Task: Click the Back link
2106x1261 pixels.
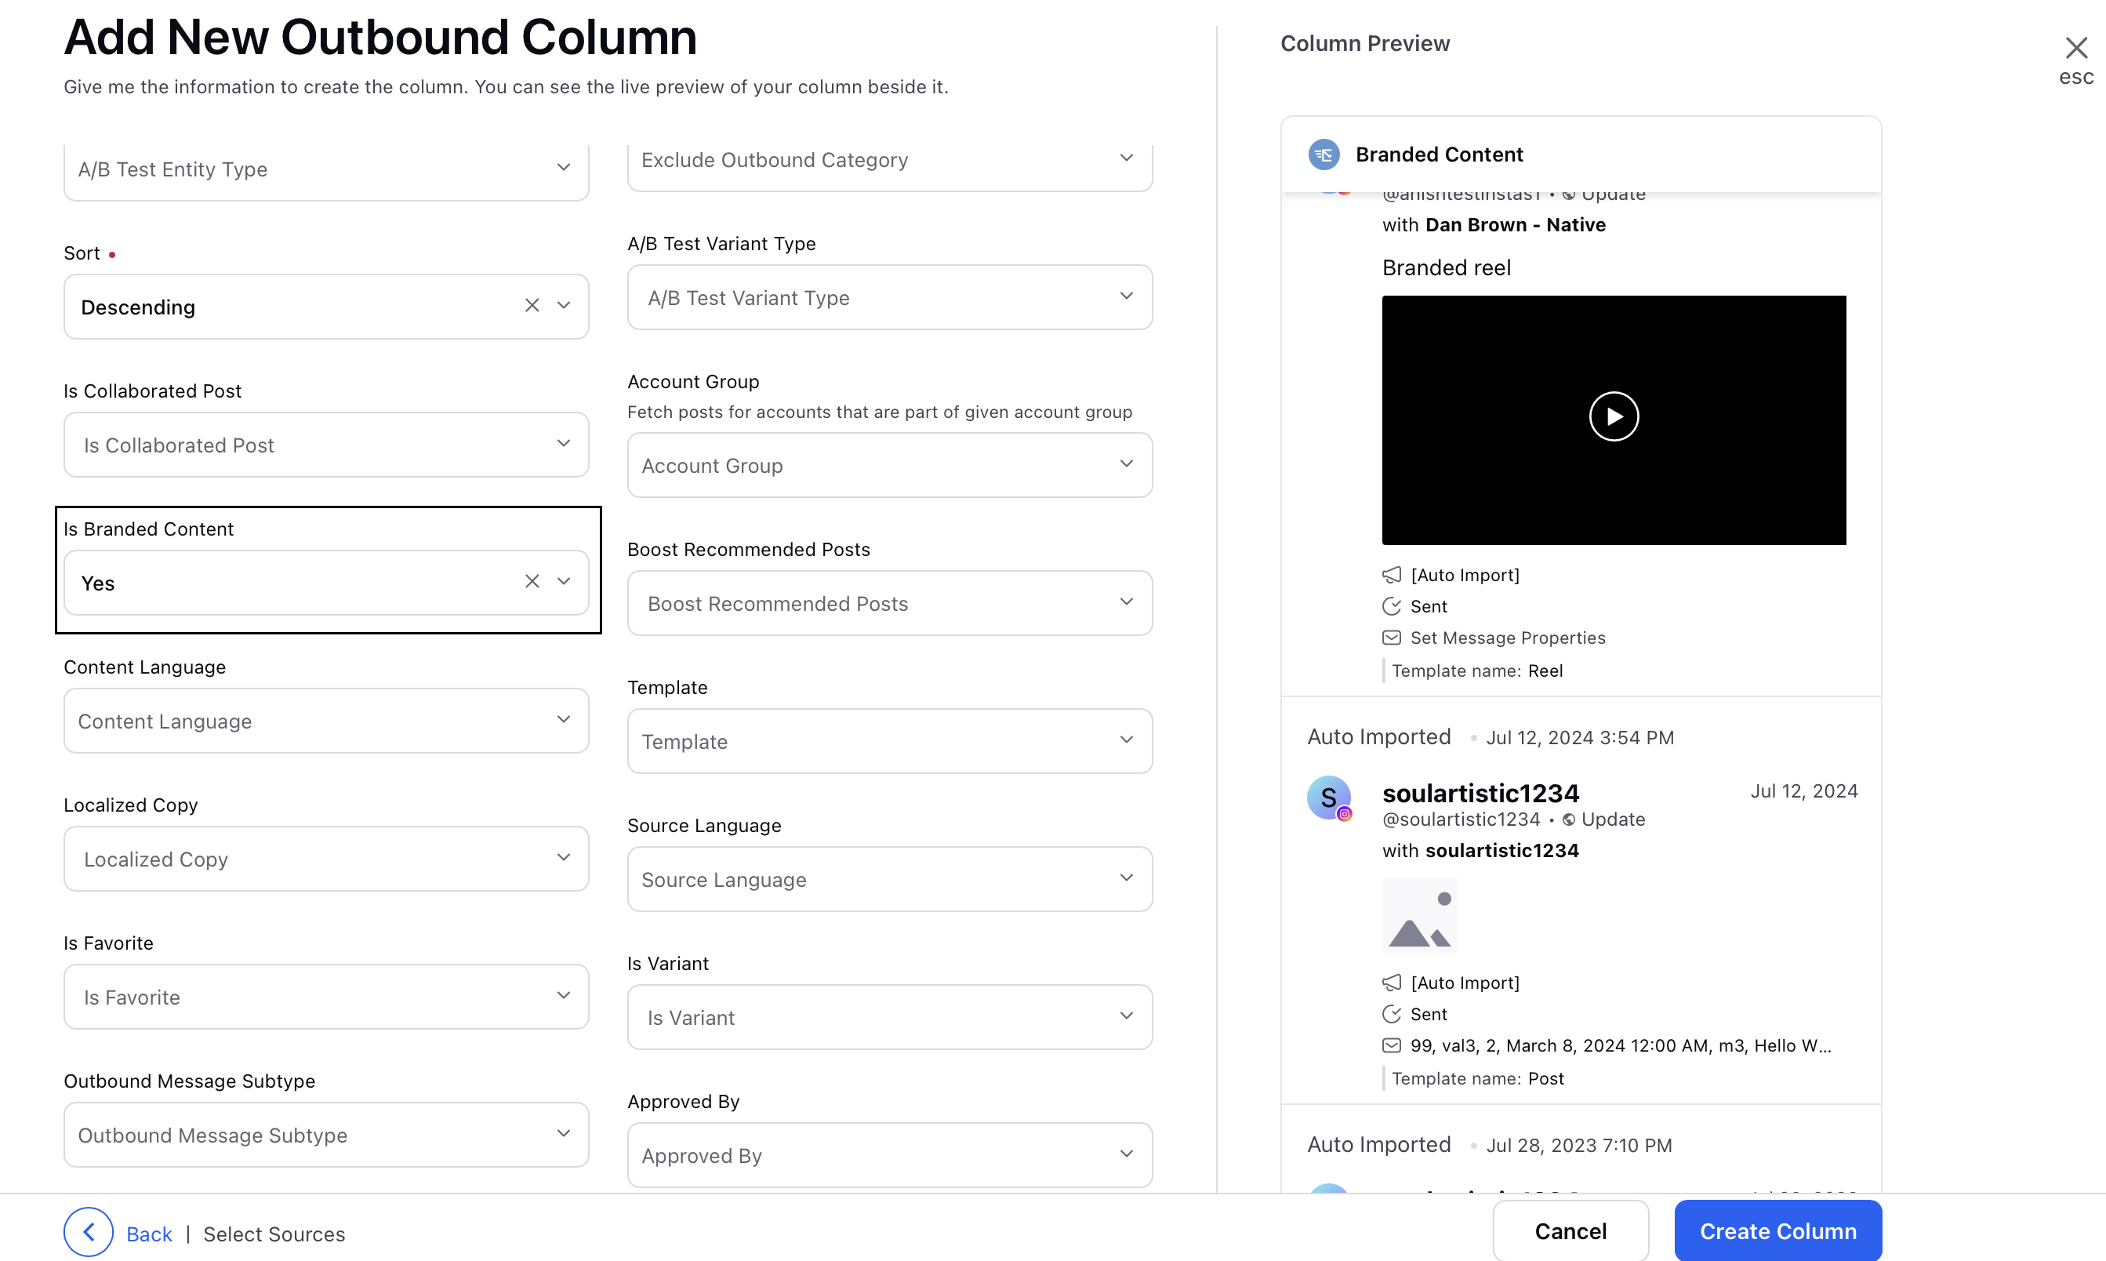Action: pos(149,1234)
